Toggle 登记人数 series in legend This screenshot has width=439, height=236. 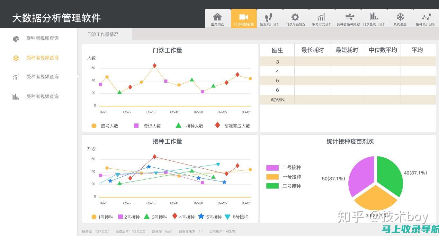tap(147, 126)
